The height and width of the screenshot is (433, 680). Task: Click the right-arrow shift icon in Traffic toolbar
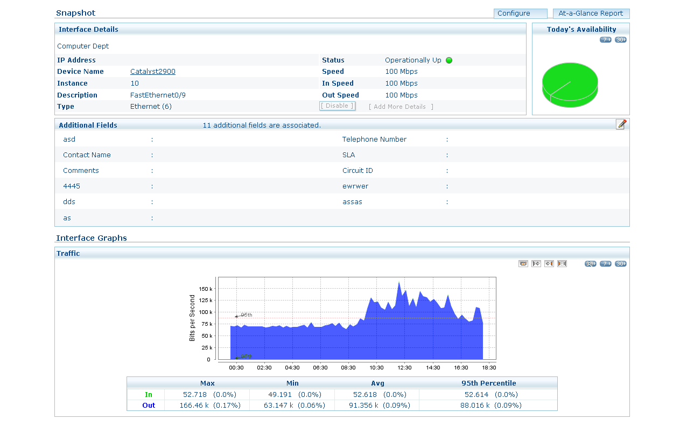pyautogui.click(x=536, y=264)
